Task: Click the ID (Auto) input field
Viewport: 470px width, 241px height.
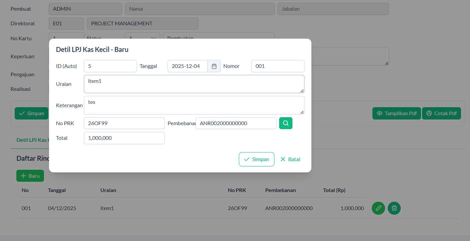Action: [110, 66]
